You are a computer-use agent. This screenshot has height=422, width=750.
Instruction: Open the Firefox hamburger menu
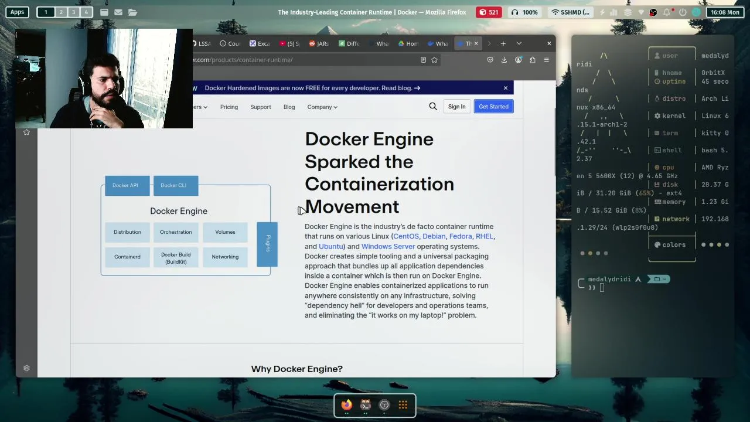click(546, 60)
